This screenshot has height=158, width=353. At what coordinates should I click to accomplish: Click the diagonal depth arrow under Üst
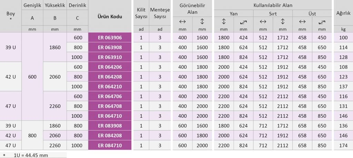pos(322,22)
